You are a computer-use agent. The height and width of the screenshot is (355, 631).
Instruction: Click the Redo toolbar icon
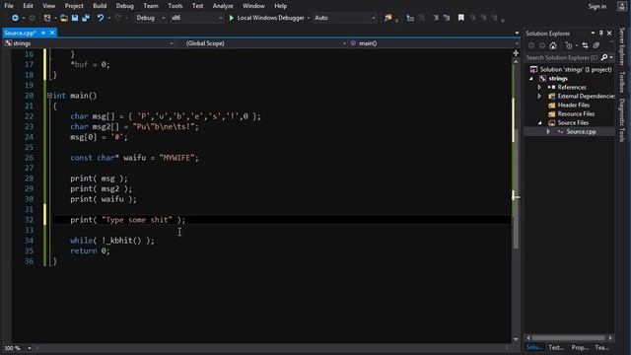[x=118, y=18]
